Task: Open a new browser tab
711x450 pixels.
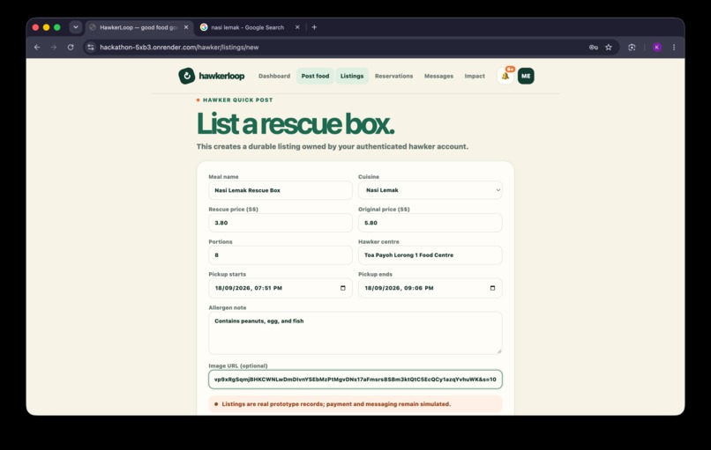Action: [x=314, y=27]
